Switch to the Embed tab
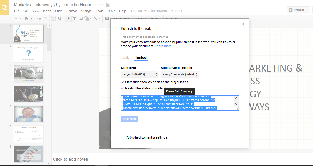The width and height of the screenshot is (313, 166). 142,58
